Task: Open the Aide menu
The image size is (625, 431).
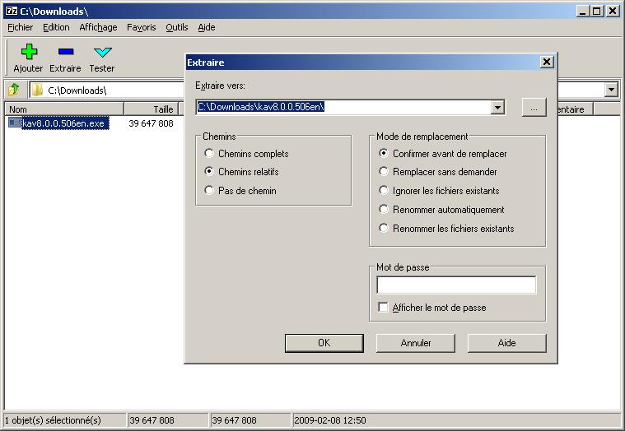Action: click(x=207, y=27)
